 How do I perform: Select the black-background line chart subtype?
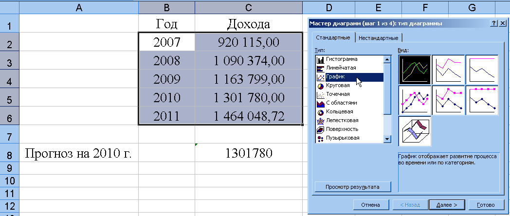pyautogui.click(x=415, y=70)
